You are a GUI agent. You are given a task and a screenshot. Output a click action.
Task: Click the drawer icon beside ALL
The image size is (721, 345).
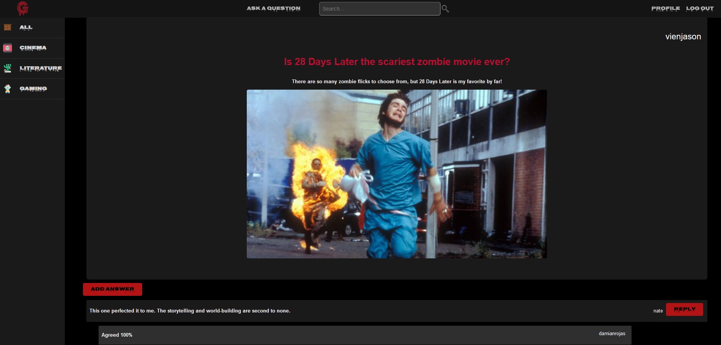point(8,28)
